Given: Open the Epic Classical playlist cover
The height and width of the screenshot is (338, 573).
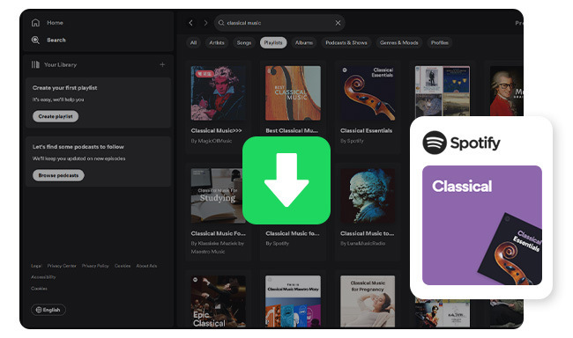Looking at the screenshot, I should 218,301.
